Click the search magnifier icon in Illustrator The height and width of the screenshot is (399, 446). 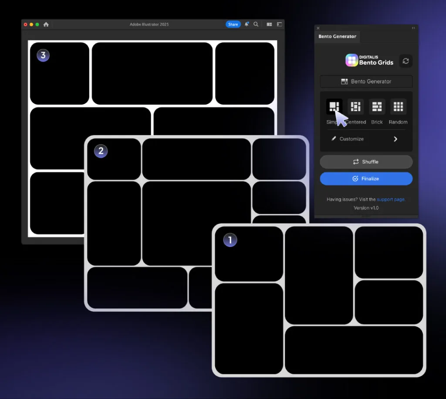click(256, 24)
